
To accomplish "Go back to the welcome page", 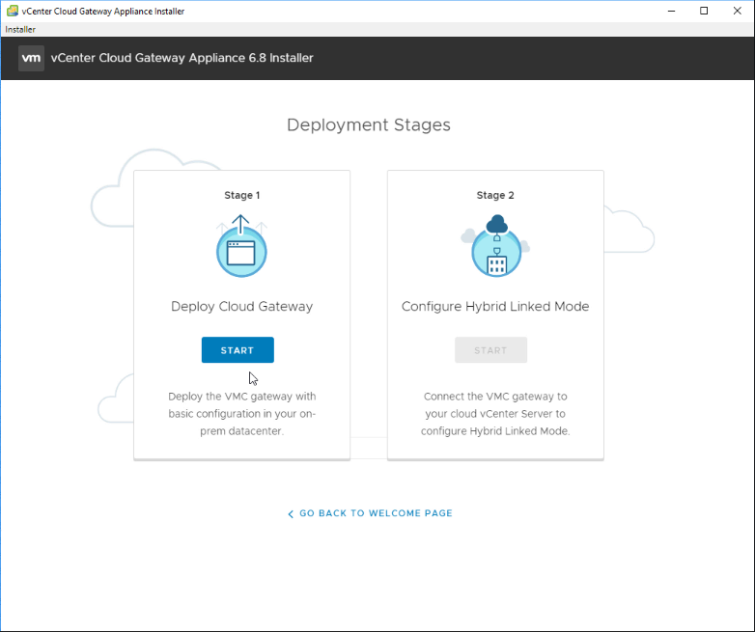I will tap(370, 513).
